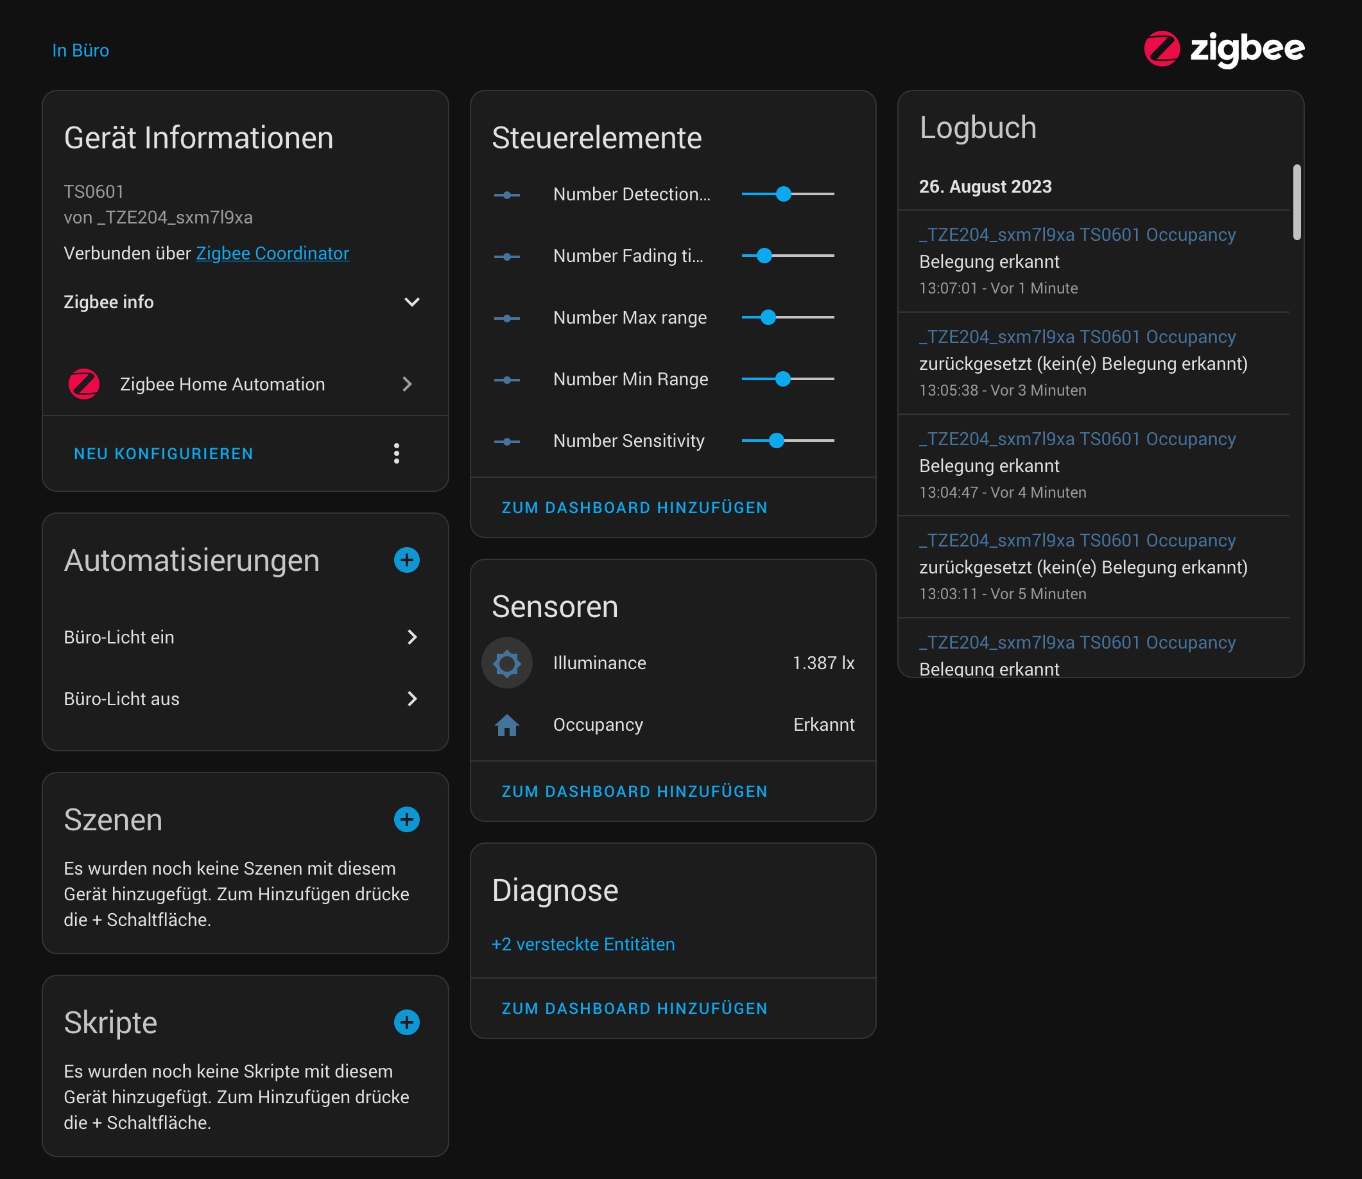The image size is (1362, 1179).
Task: Show the +2 versteckte Entitäten
Action: [x=583, y=944]
